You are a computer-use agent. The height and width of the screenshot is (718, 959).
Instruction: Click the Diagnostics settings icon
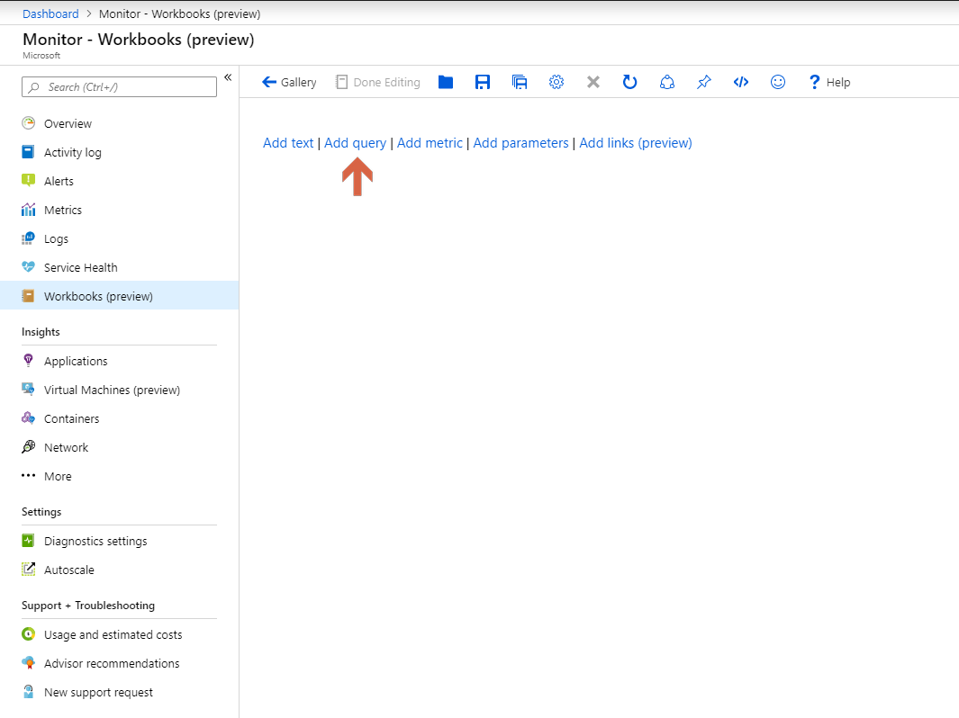(x=28, y=541)
